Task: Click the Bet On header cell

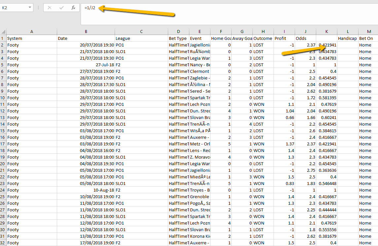Action: pos(368,38)
